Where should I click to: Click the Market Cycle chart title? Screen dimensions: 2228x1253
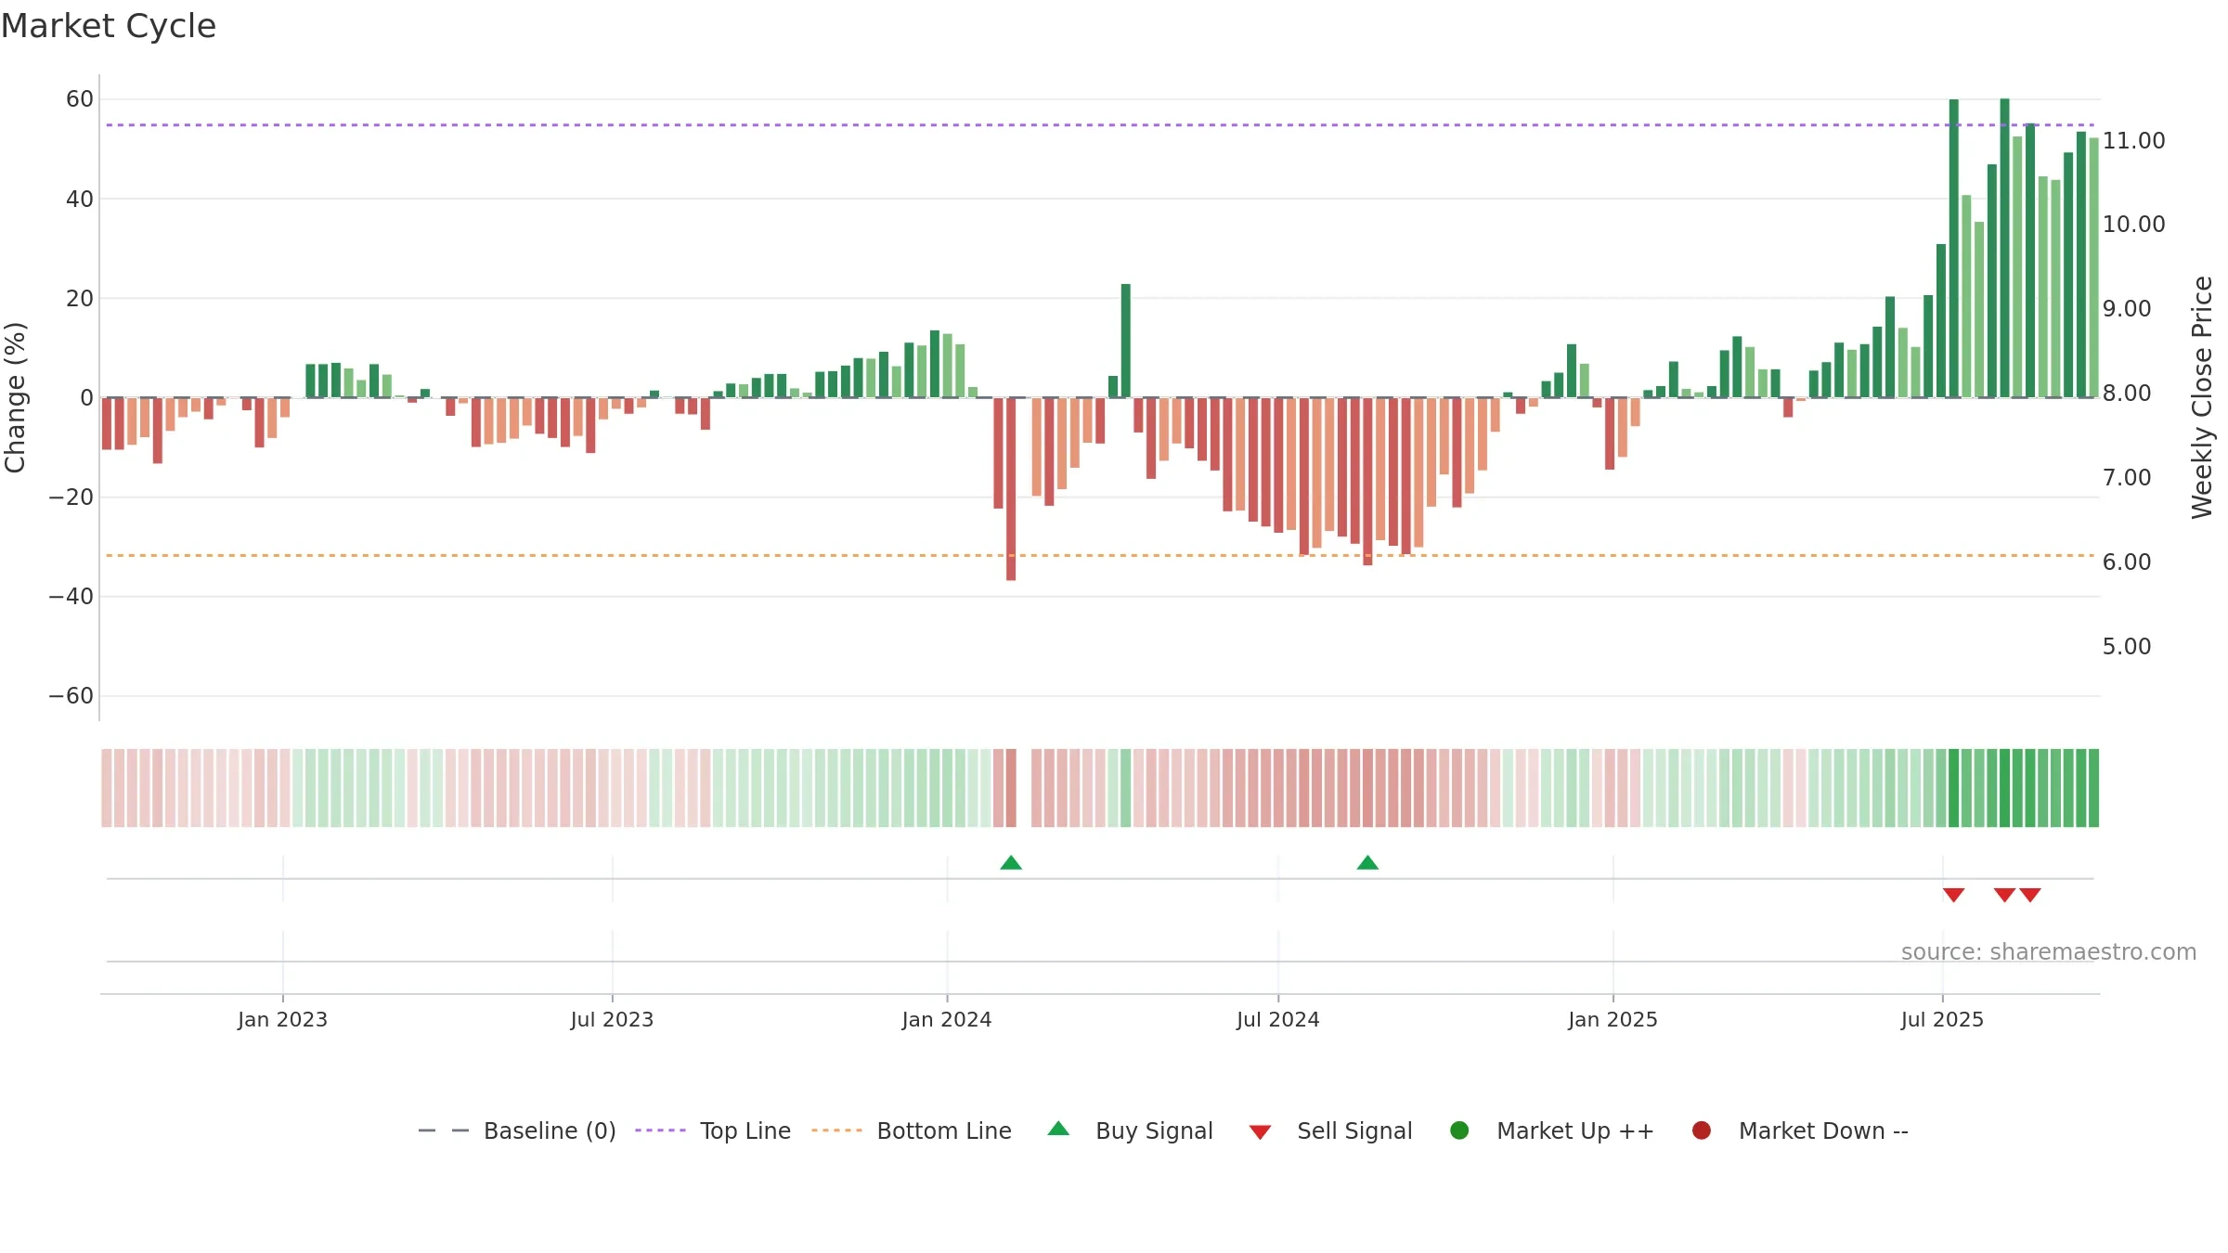[109, 26]
